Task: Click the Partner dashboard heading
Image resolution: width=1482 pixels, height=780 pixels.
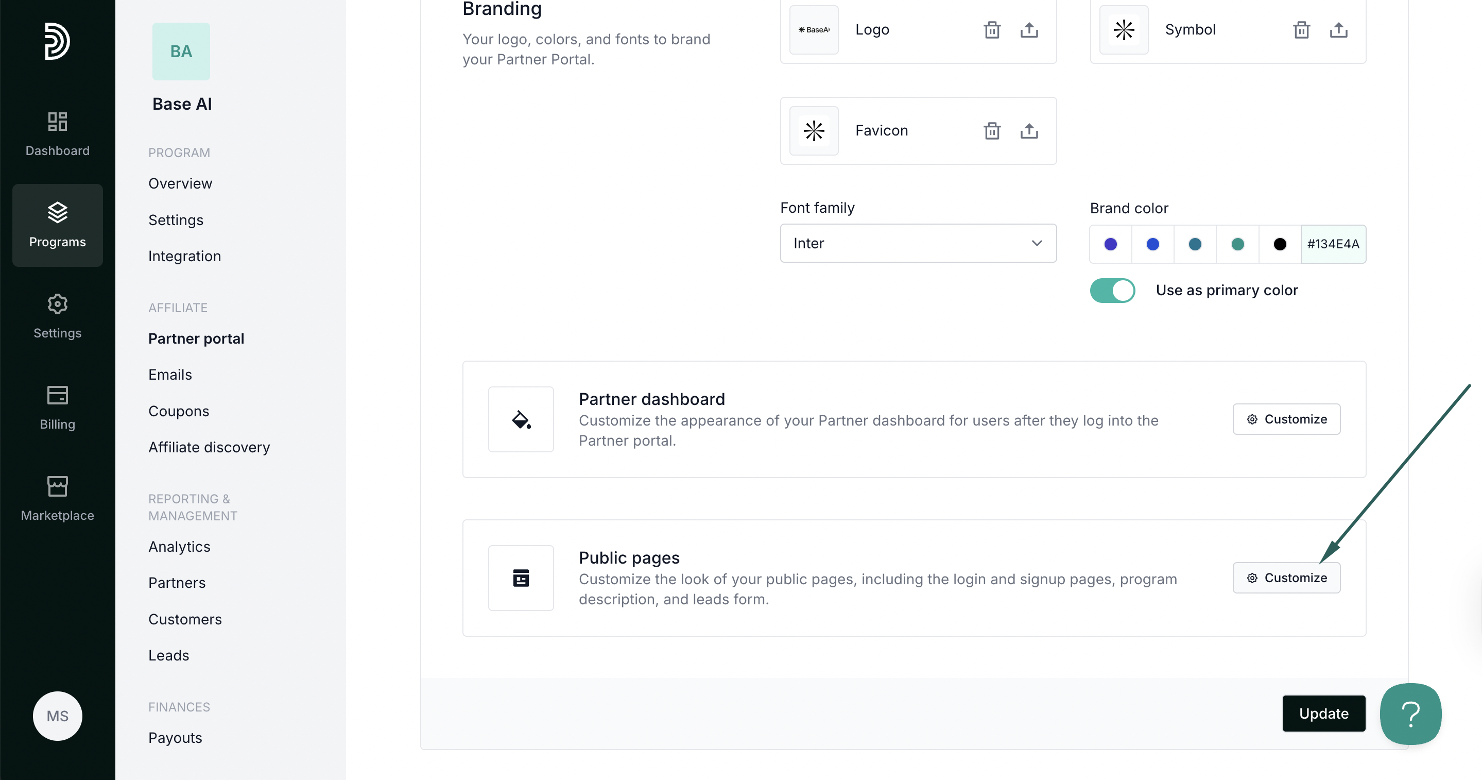Action: click(651, 399)
